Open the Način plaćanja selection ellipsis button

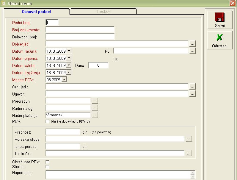point(95,115)
